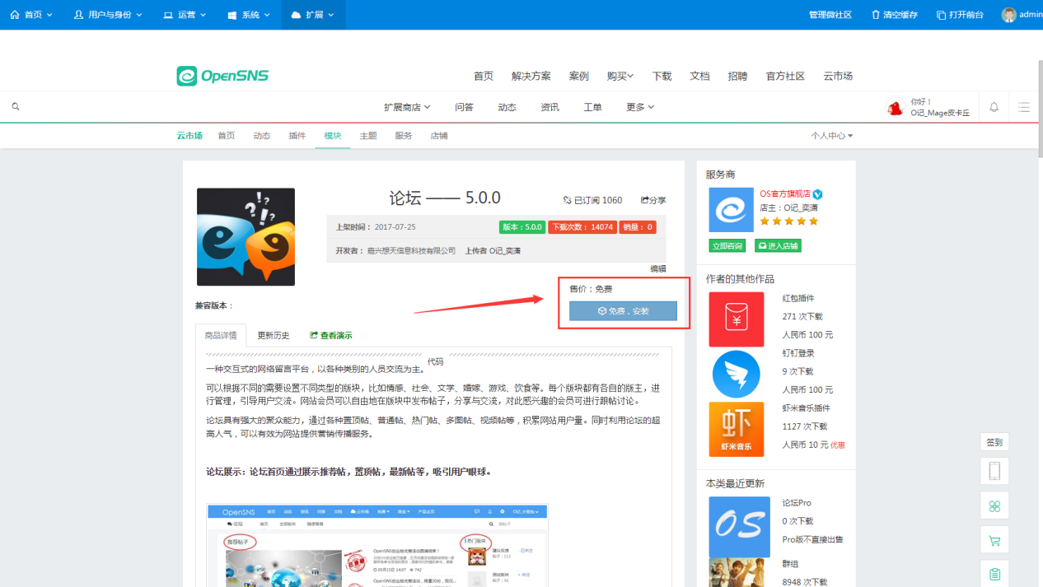Go to 下载 in the main menu
Image resolution: width=1043 pixels, height=587 pixels.
tap(662, 76)
